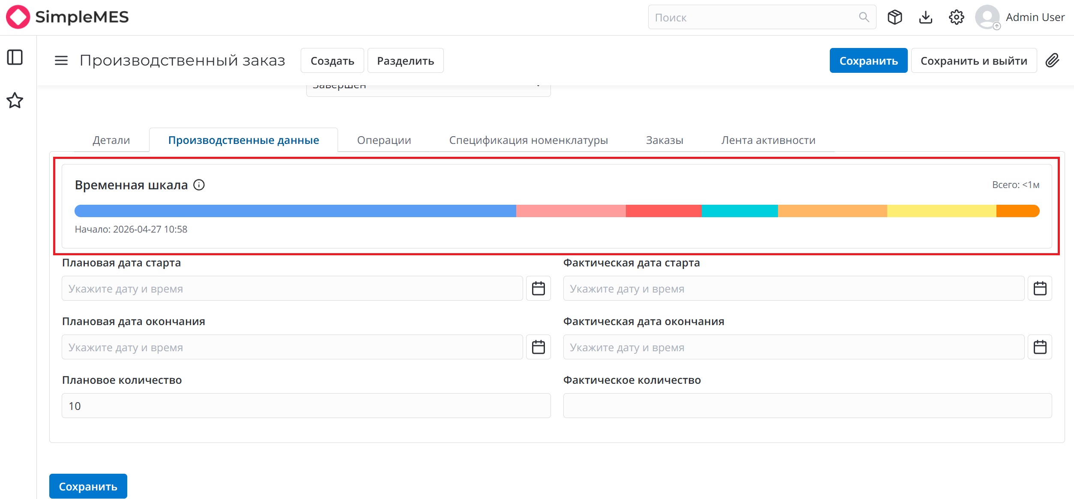
Task: Click the Admin User name
Action: (x=1035, y=17)
